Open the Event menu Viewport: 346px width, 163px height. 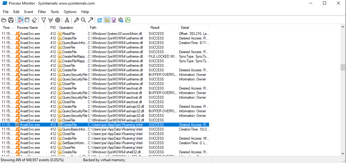29,12
